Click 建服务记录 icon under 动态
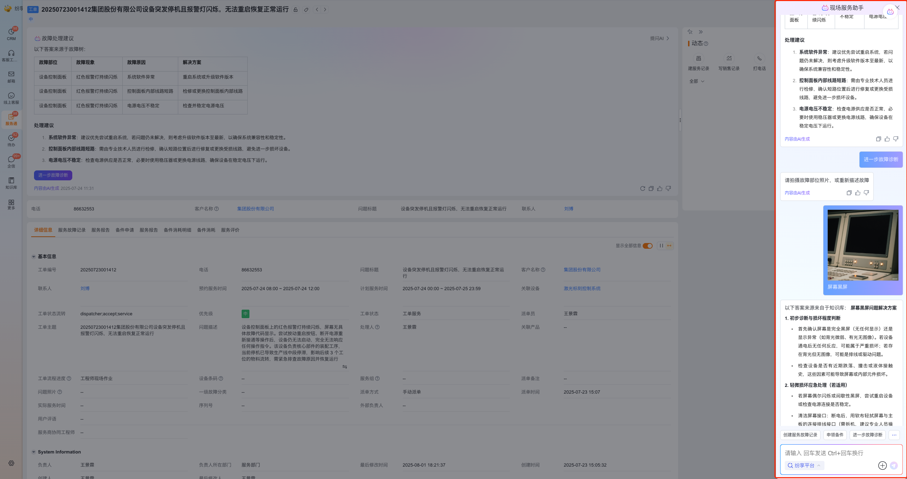 [x=698, y=59]
